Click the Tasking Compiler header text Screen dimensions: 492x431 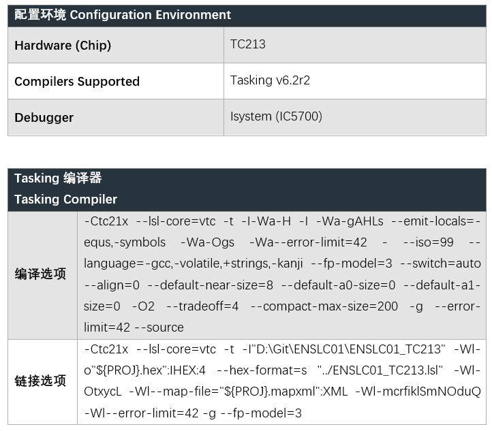pyautogui.click(x=66, y=199)
